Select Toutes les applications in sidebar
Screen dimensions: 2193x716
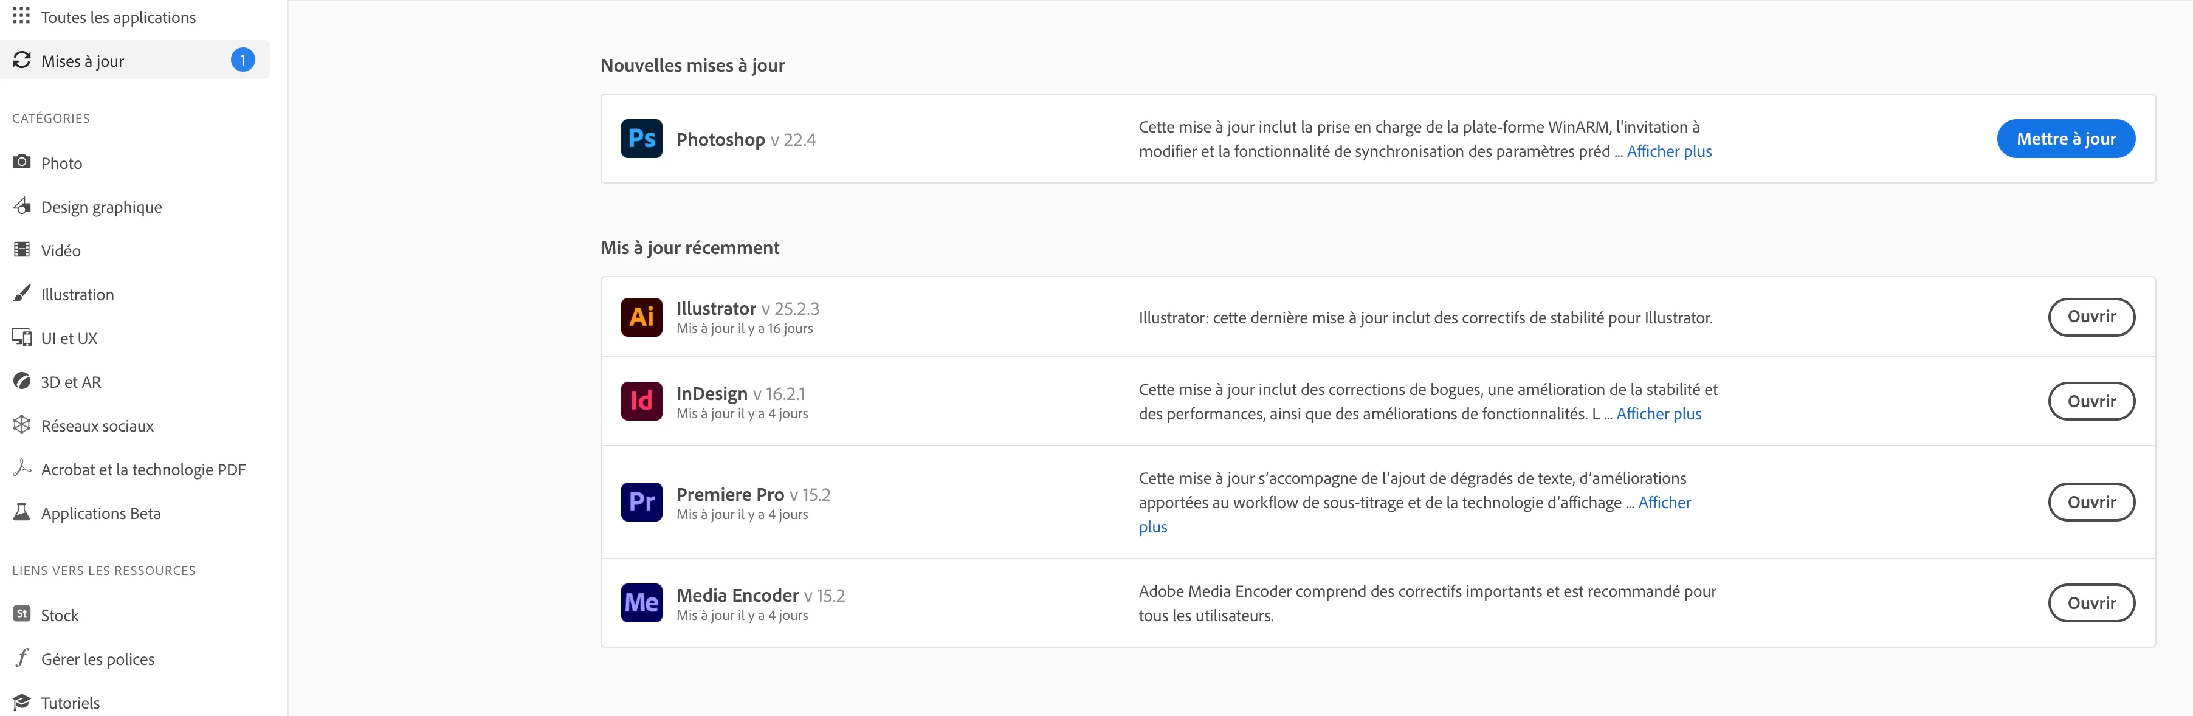point(117,17)
